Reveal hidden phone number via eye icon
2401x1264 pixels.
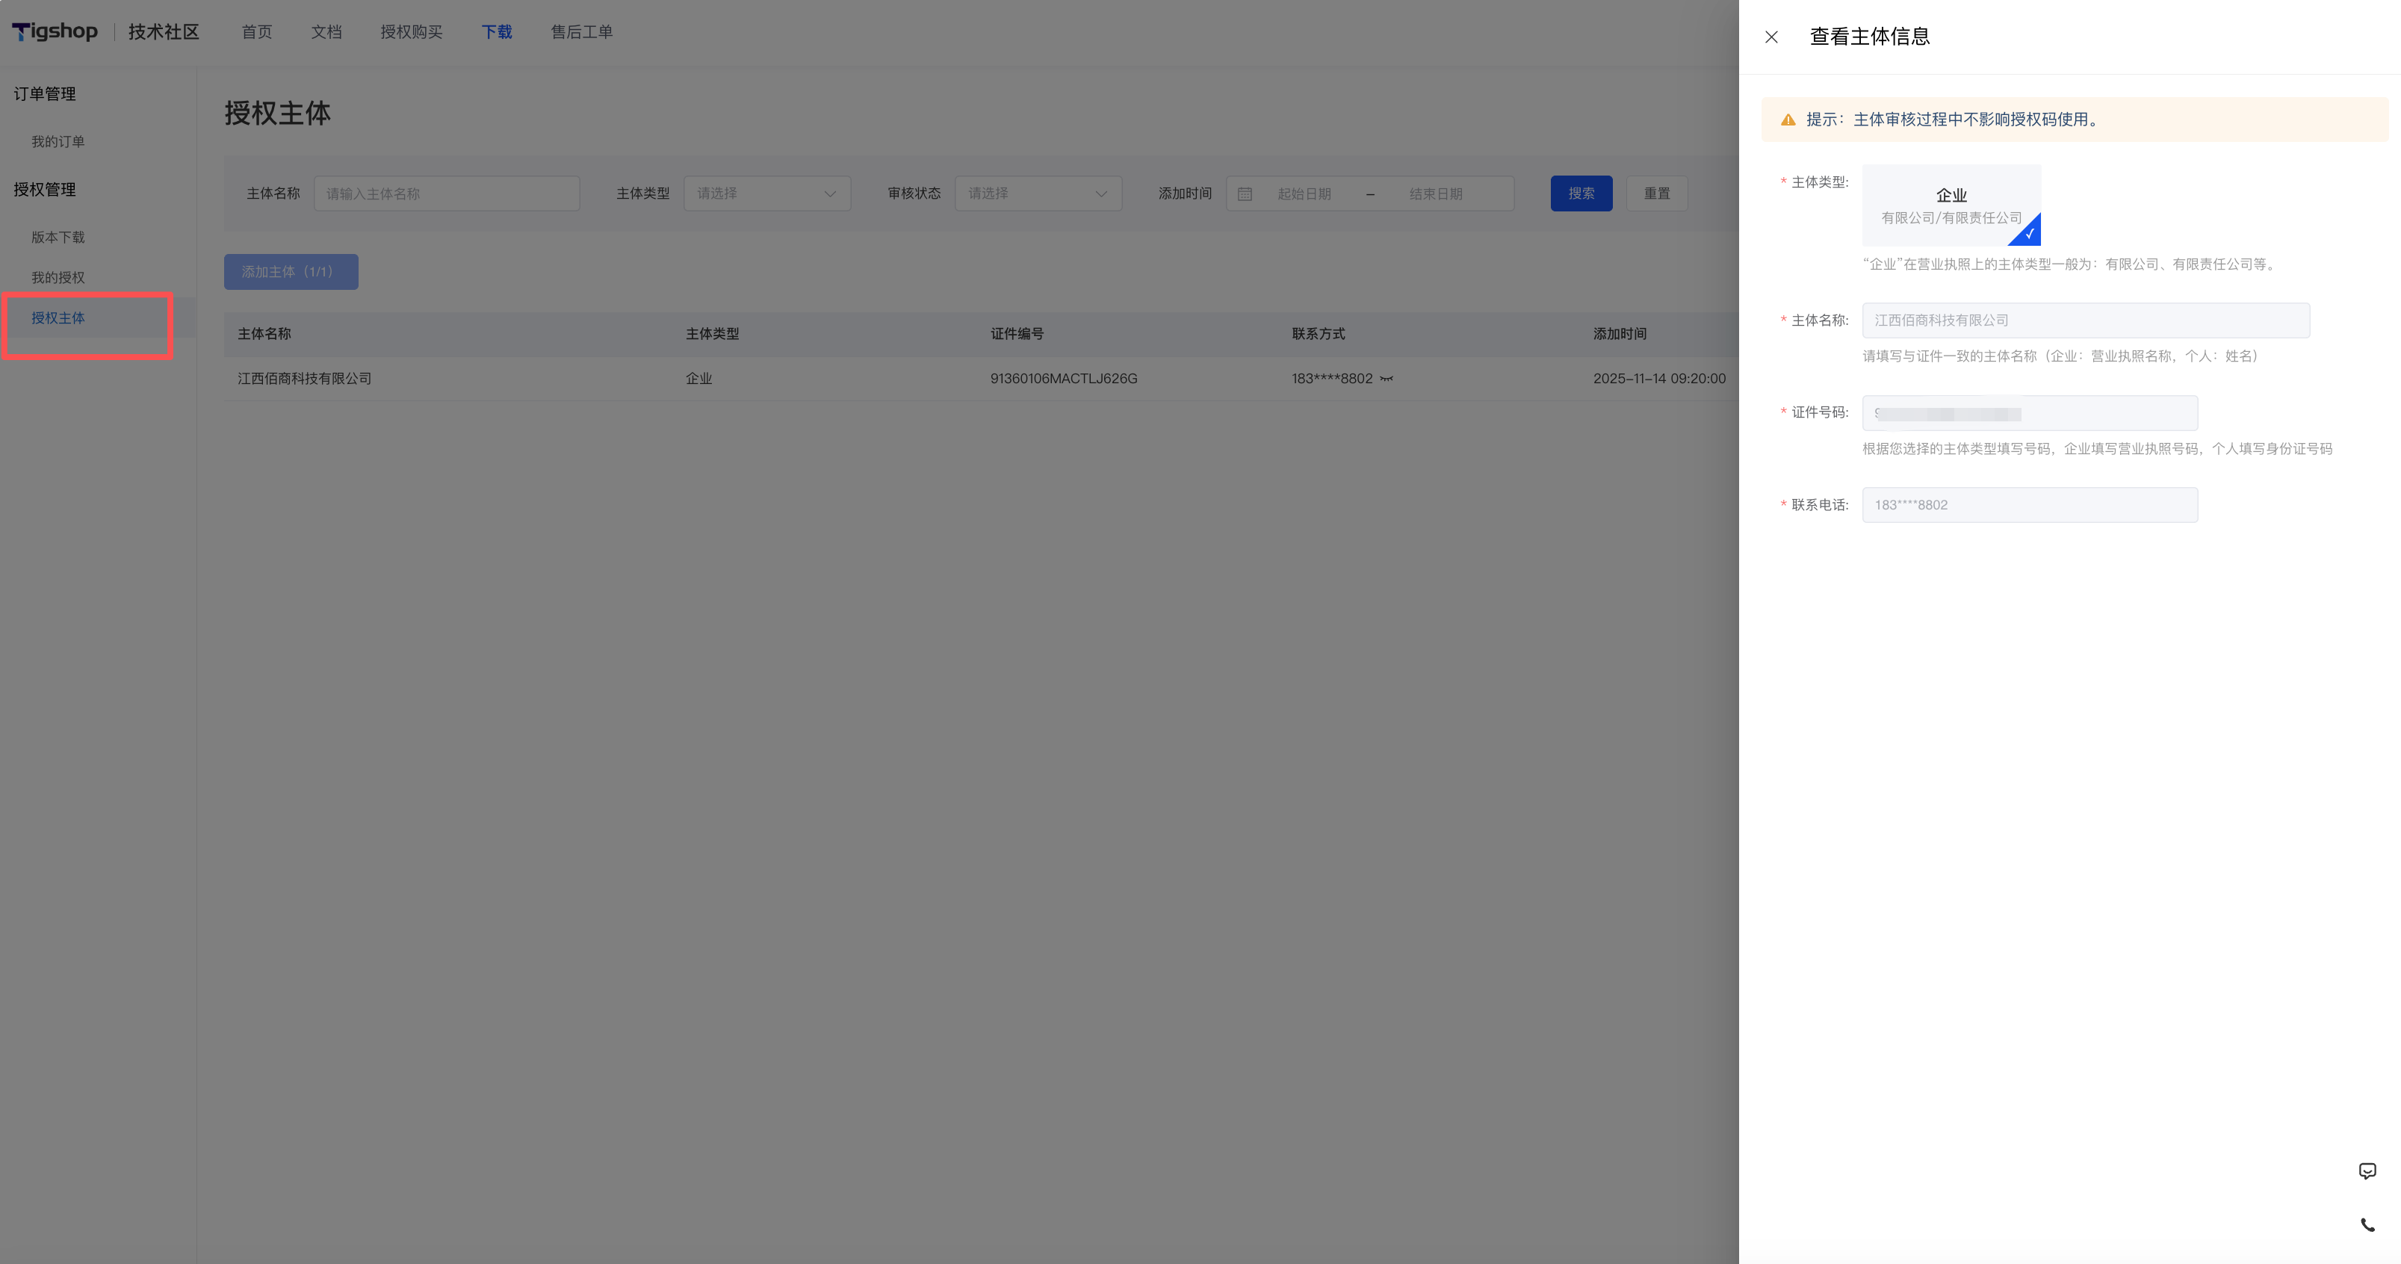pos(1386,379)
